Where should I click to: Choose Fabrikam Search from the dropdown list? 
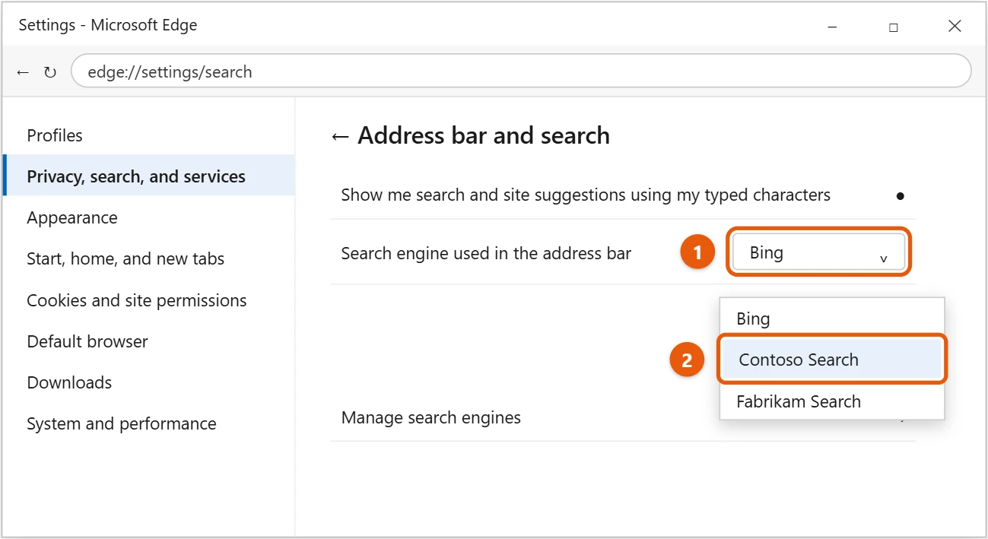[x=832, y=401]
